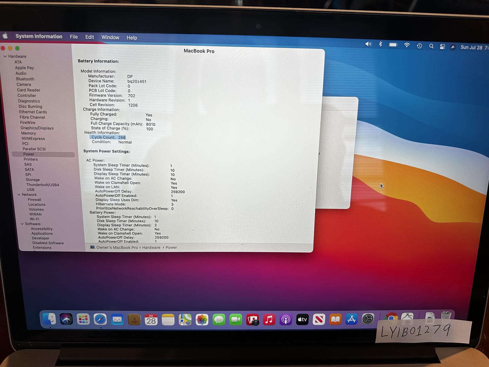
Task: Open Control Center in menu bar
Action: pos(442,47)
